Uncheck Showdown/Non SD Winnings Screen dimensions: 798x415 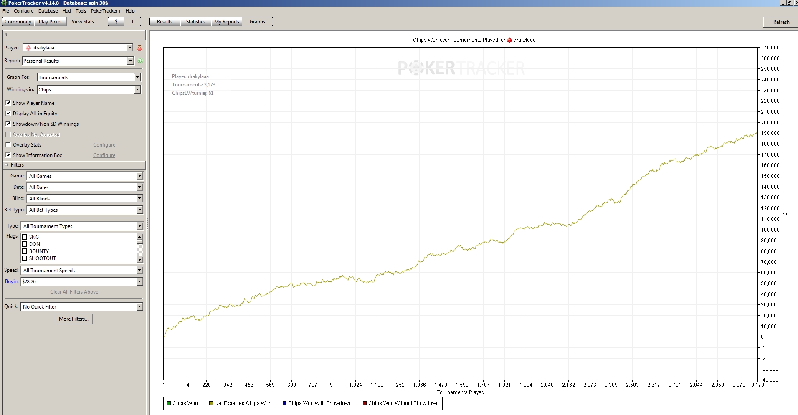click(x=8, y=124)
